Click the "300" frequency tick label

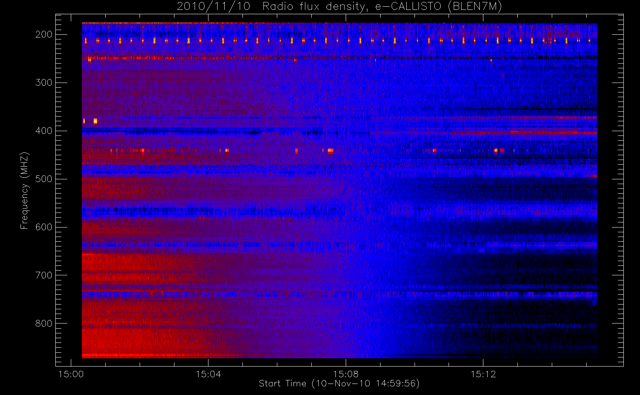click(x=44, y=83)
